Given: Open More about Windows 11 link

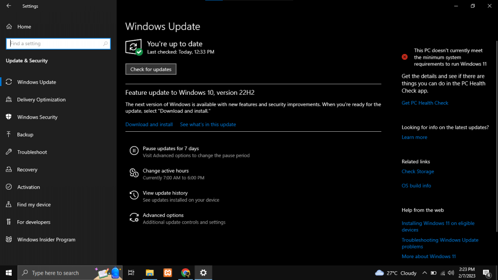Looking at the screenshot, I should click(429, 256).
